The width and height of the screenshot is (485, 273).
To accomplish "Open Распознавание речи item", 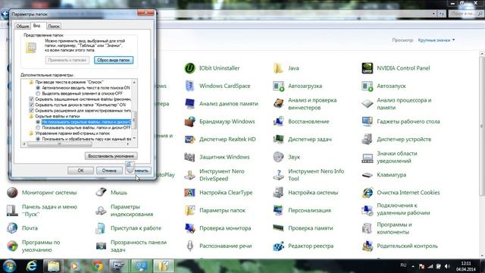I will pos(218,246).
